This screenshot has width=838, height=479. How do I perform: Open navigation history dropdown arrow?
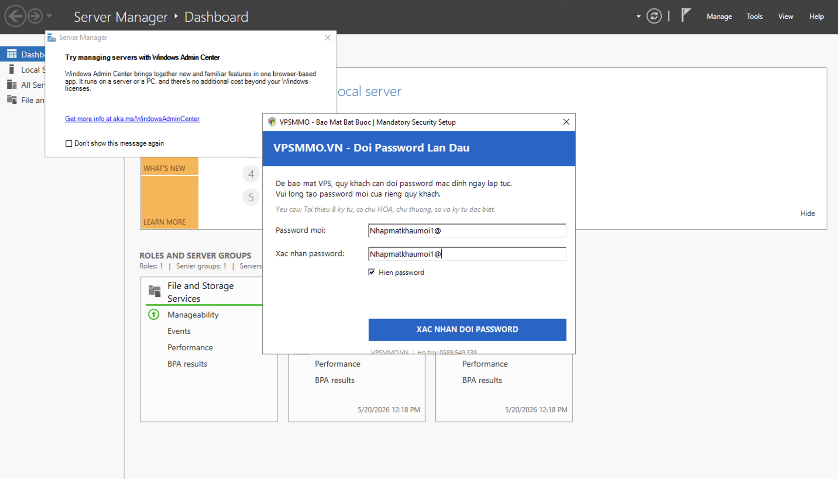pos(49,15)
